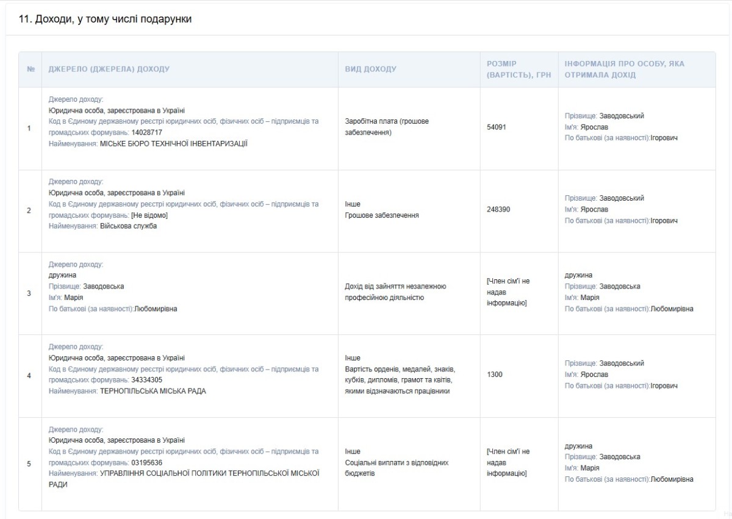Click 'МІСЬКЕ БЮРО ТЕХНІЧНОЇ ІНВЕНТАРИЗАЦІЇ' name
This screenshot has width=732, height=519.
[x=174, y=143]
